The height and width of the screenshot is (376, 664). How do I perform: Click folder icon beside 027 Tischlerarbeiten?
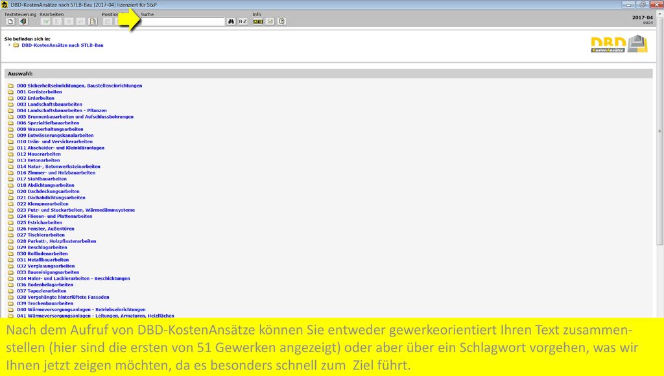point(10,235)
